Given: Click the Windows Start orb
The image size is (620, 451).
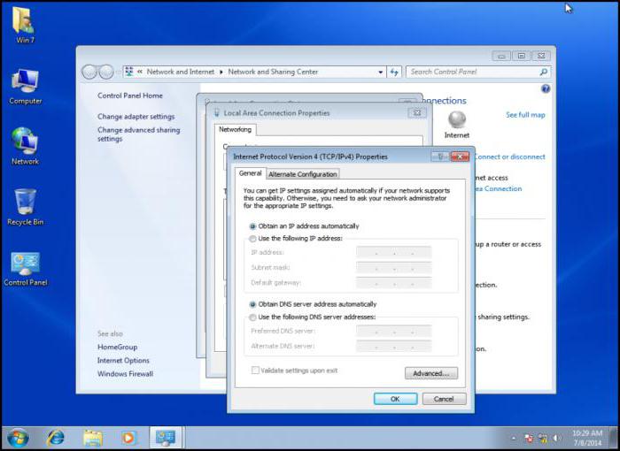Looking at the screenshot, I should pyautogui.click(x=18, y=438).
